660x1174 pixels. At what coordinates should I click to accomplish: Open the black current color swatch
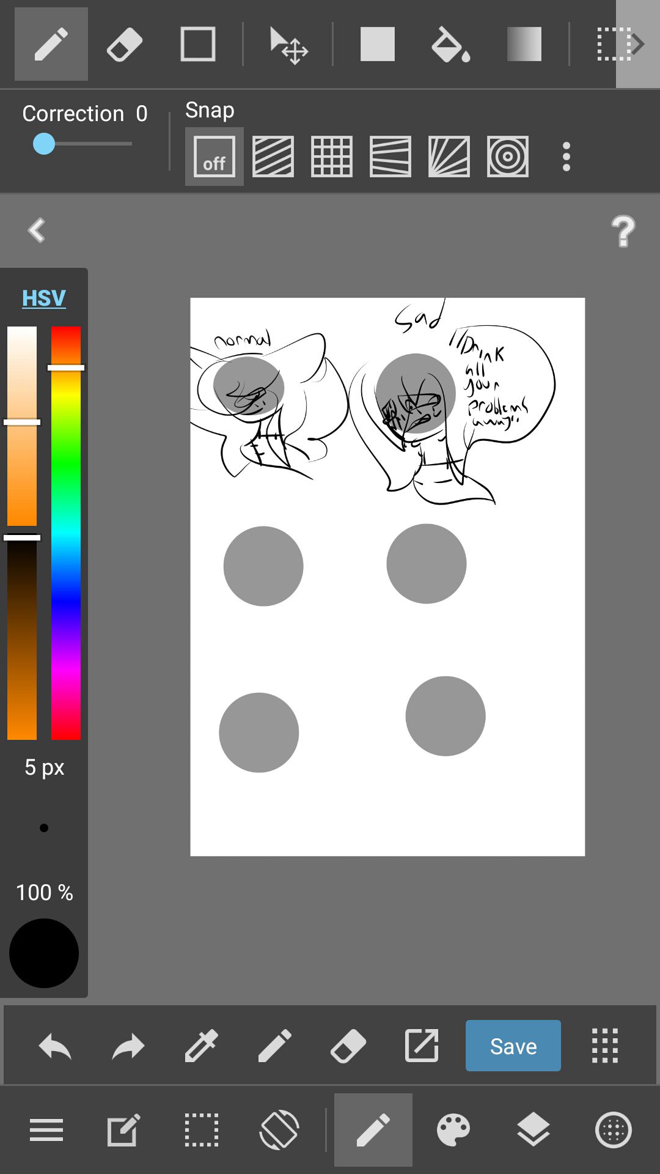click(x=44, y=953)
